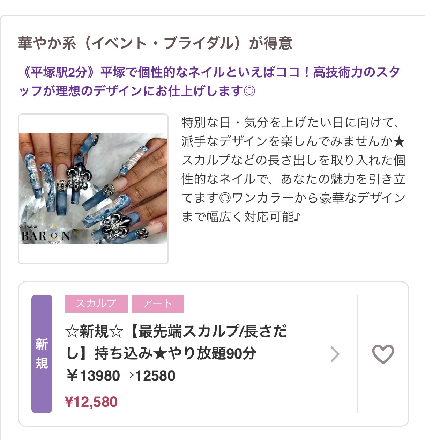Screen dimensions: 425x440
Task: Tap the ♪ note ending the description
Action: pyautogui.click(x=297, y=217)
